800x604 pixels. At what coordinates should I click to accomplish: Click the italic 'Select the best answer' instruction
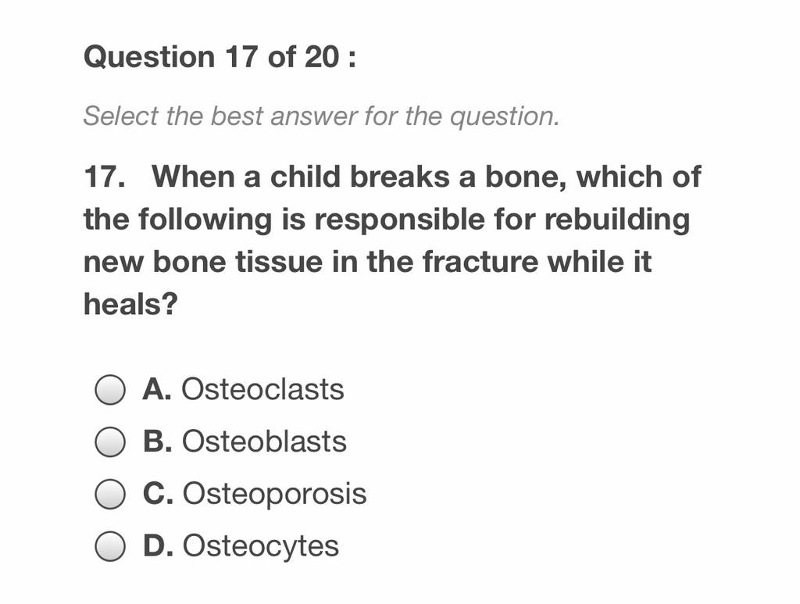321,116
